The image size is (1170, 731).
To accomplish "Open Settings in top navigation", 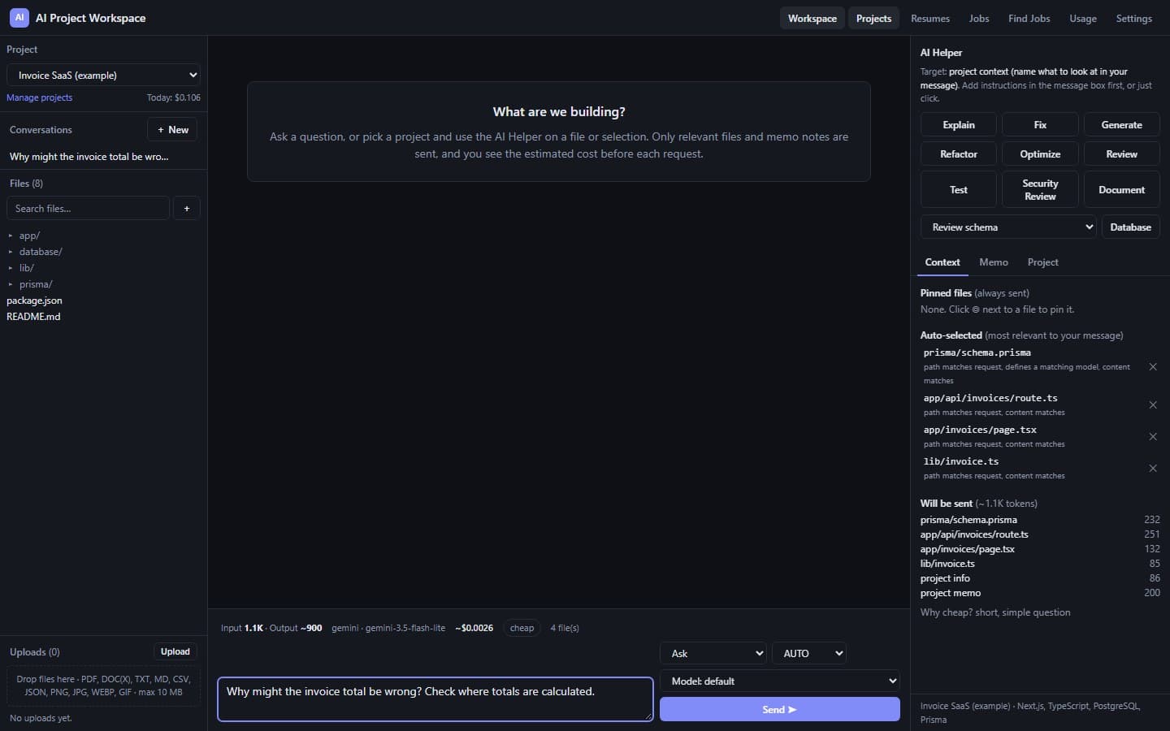I will click(x=1133, y=18).
